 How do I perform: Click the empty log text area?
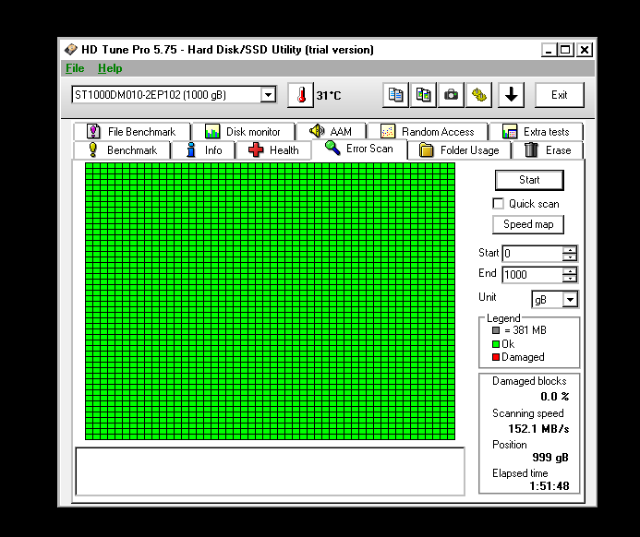click(x=270, y=471)
